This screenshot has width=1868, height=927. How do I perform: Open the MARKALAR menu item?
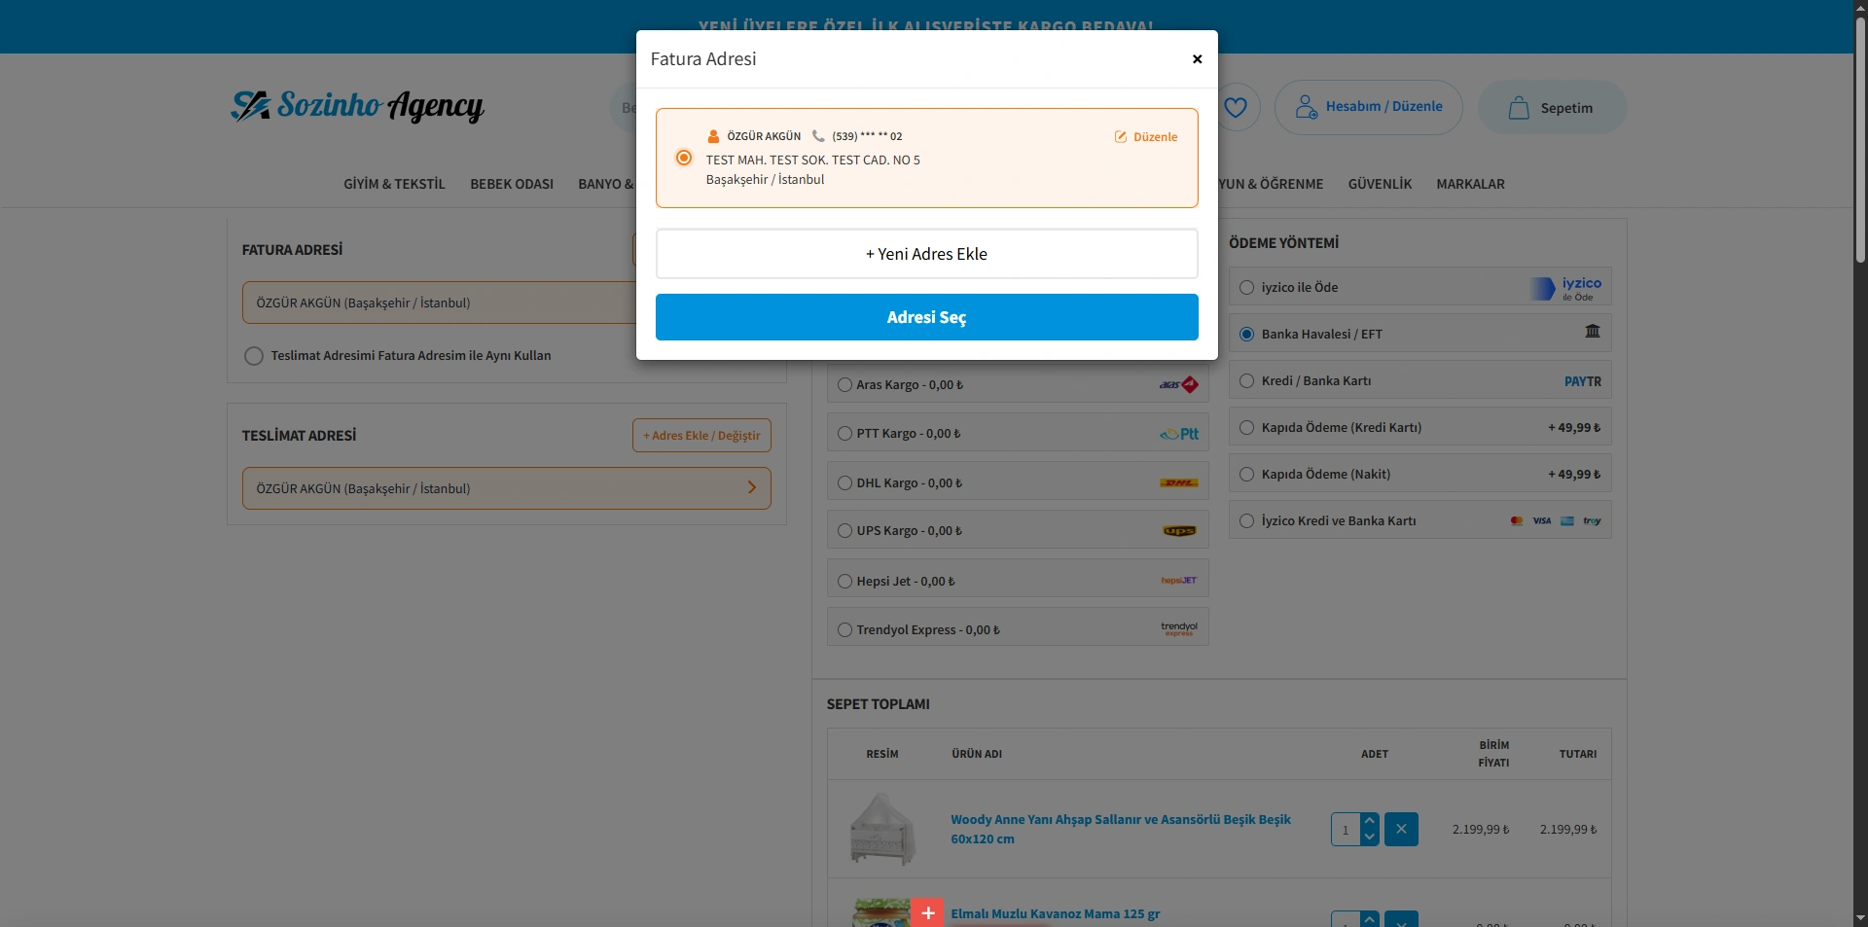click(1470, 184)
